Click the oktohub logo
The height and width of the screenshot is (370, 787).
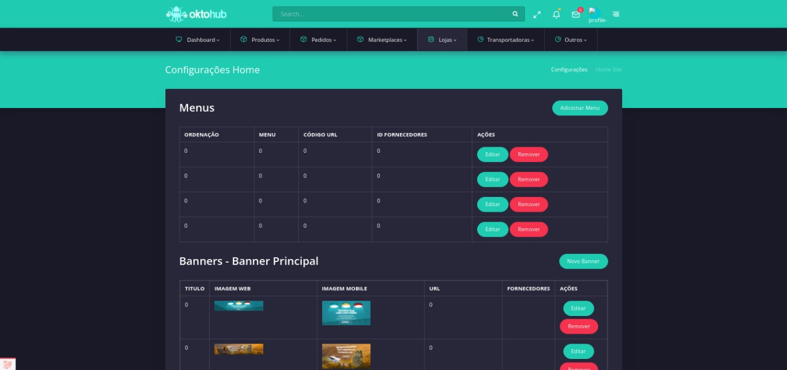tap(196, 13)
